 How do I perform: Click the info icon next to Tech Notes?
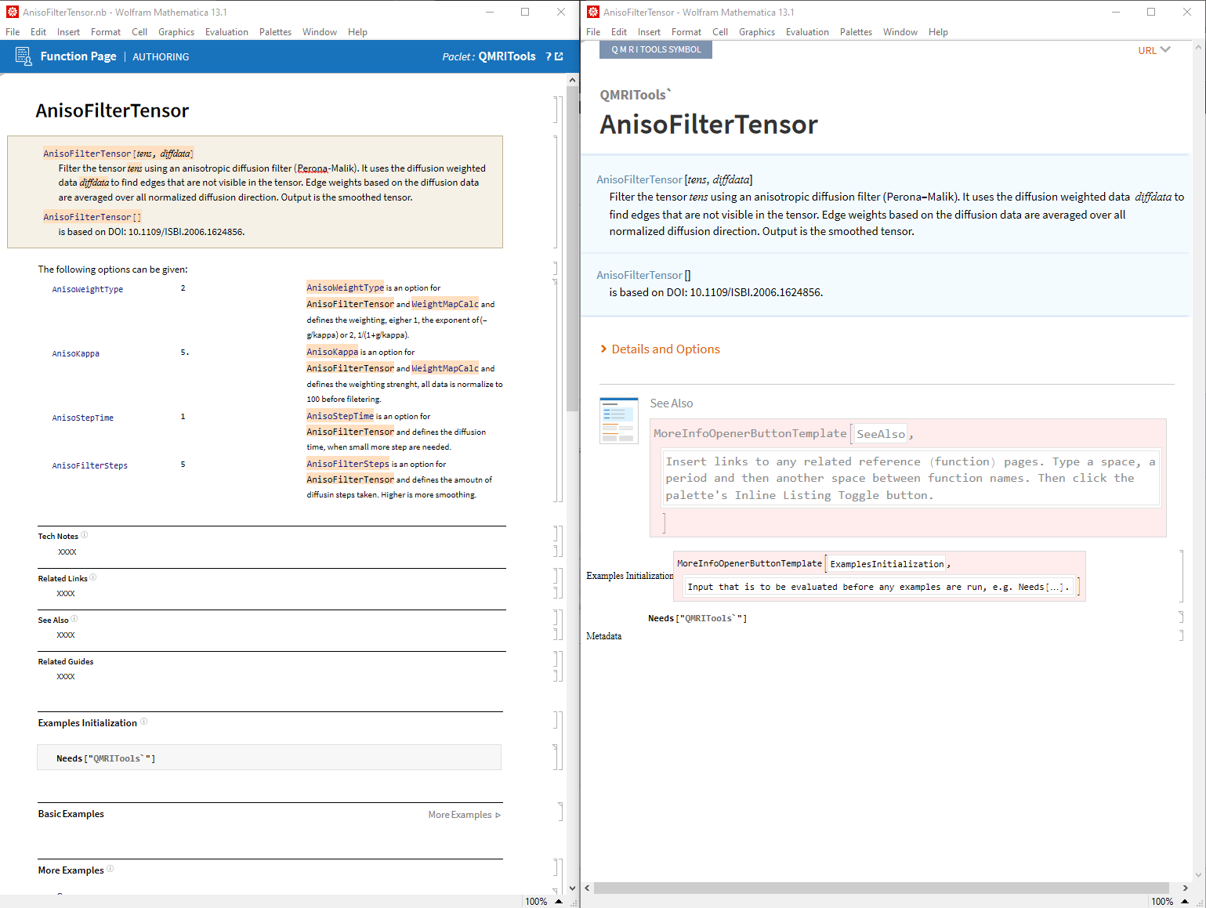pyautogui.click(x=85, y=535)
